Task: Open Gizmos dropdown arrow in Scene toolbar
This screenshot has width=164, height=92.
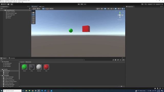Action: coord(124,9)
